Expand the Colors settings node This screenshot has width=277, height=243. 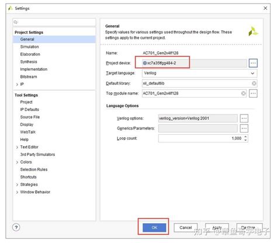pos(17,162)
